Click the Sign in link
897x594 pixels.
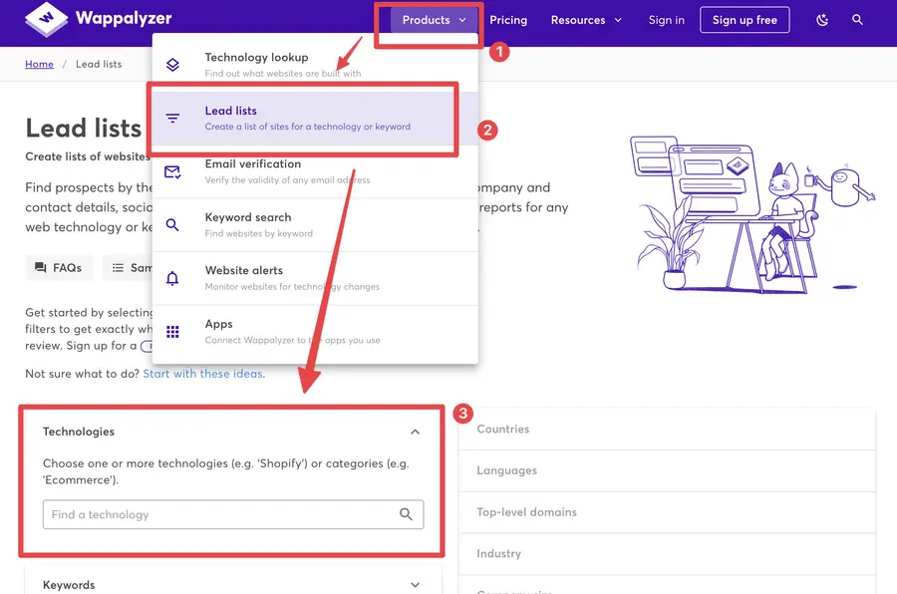[667, 20]
